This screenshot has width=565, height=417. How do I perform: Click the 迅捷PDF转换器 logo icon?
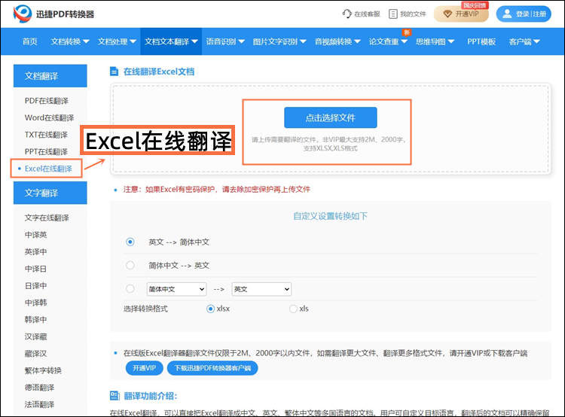coord(23,14)
